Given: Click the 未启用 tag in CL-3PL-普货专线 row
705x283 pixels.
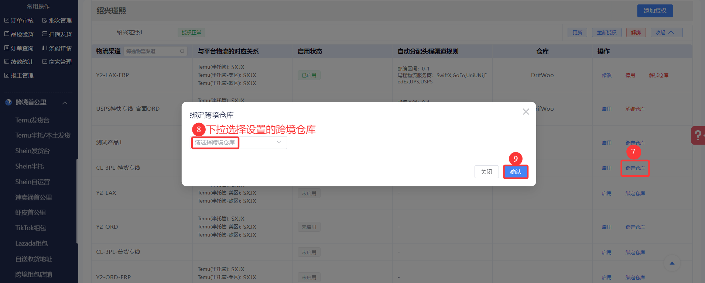Looking at the screenshot, I should 309,252.
